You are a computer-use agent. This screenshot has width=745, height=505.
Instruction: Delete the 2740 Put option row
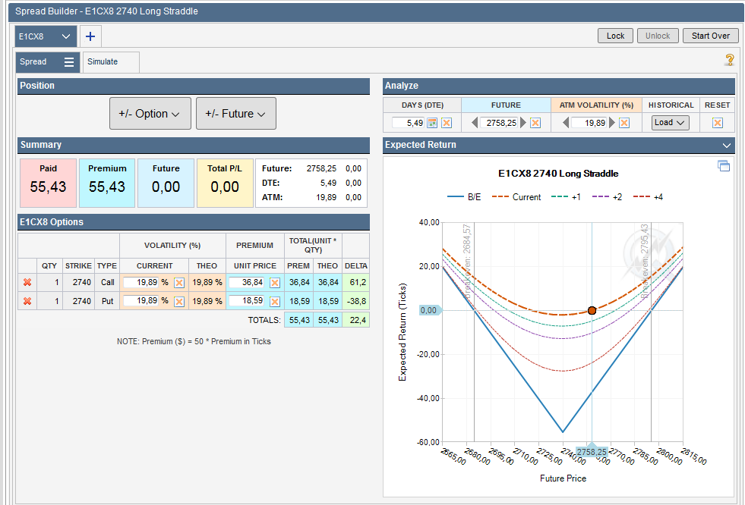click(x=27, y=301)
